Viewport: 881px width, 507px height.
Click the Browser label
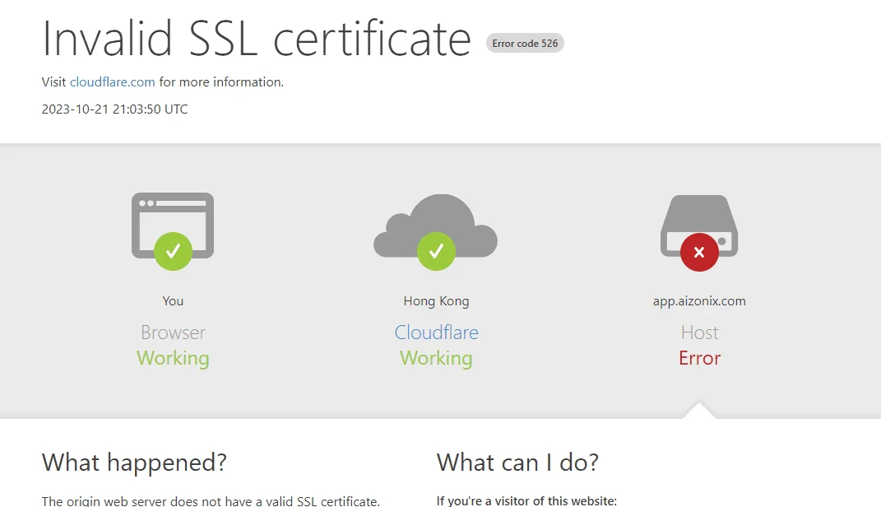(173, 333)
